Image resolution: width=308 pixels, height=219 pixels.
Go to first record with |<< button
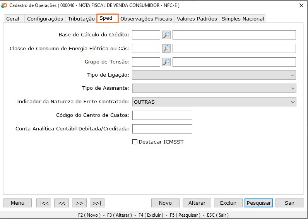[x=44, y=203]
